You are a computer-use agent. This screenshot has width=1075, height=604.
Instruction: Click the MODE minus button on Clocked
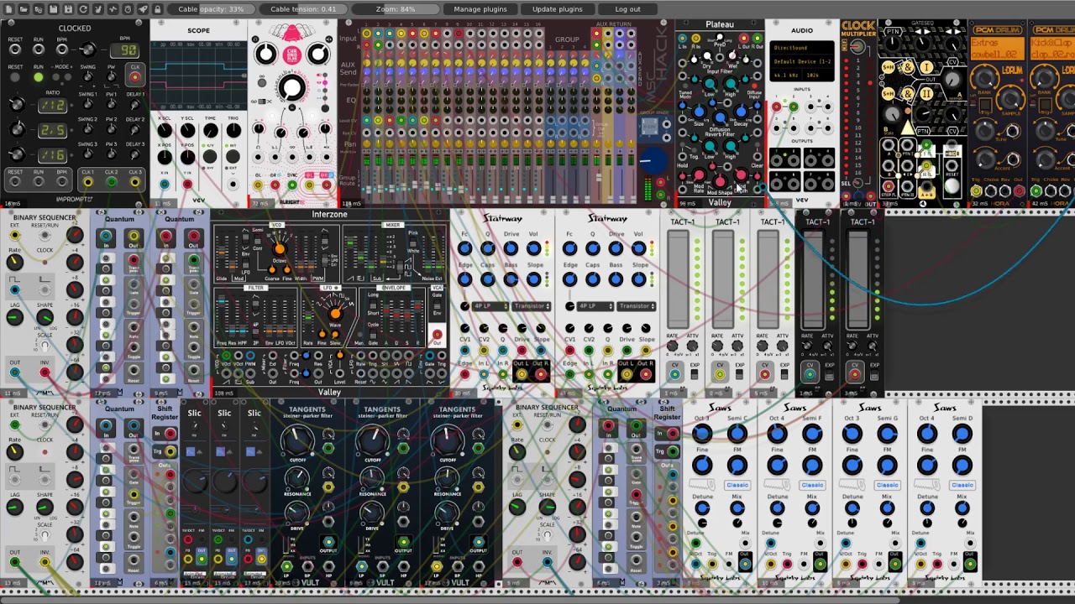coord(57,77)
